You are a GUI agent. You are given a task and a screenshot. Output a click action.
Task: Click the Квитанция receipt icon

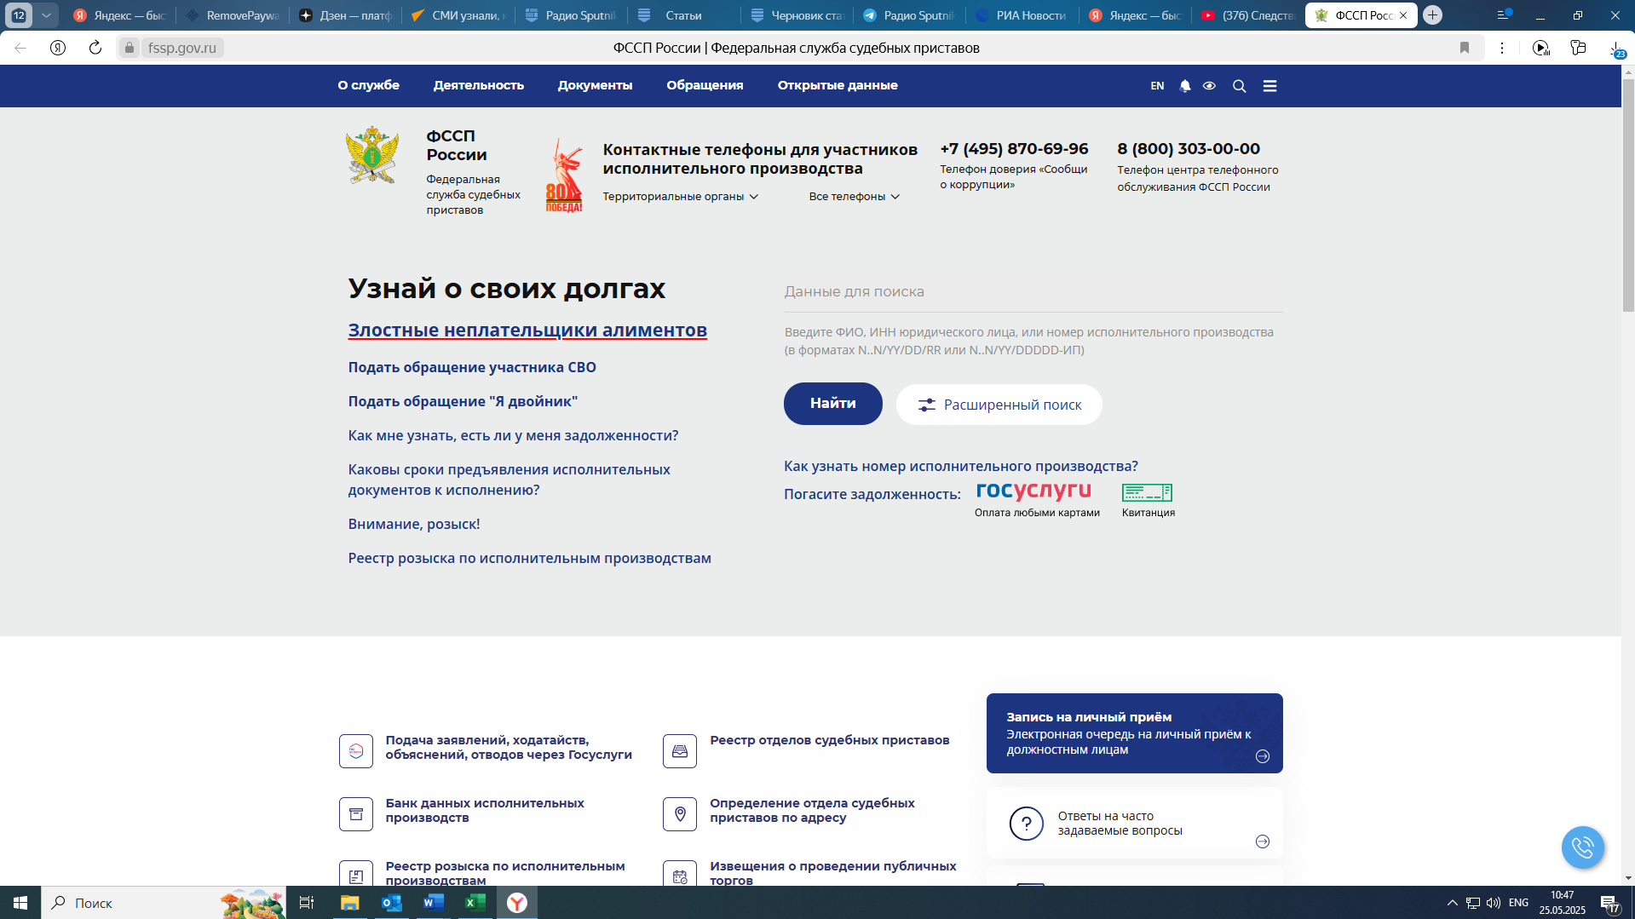click(1147, 493)
